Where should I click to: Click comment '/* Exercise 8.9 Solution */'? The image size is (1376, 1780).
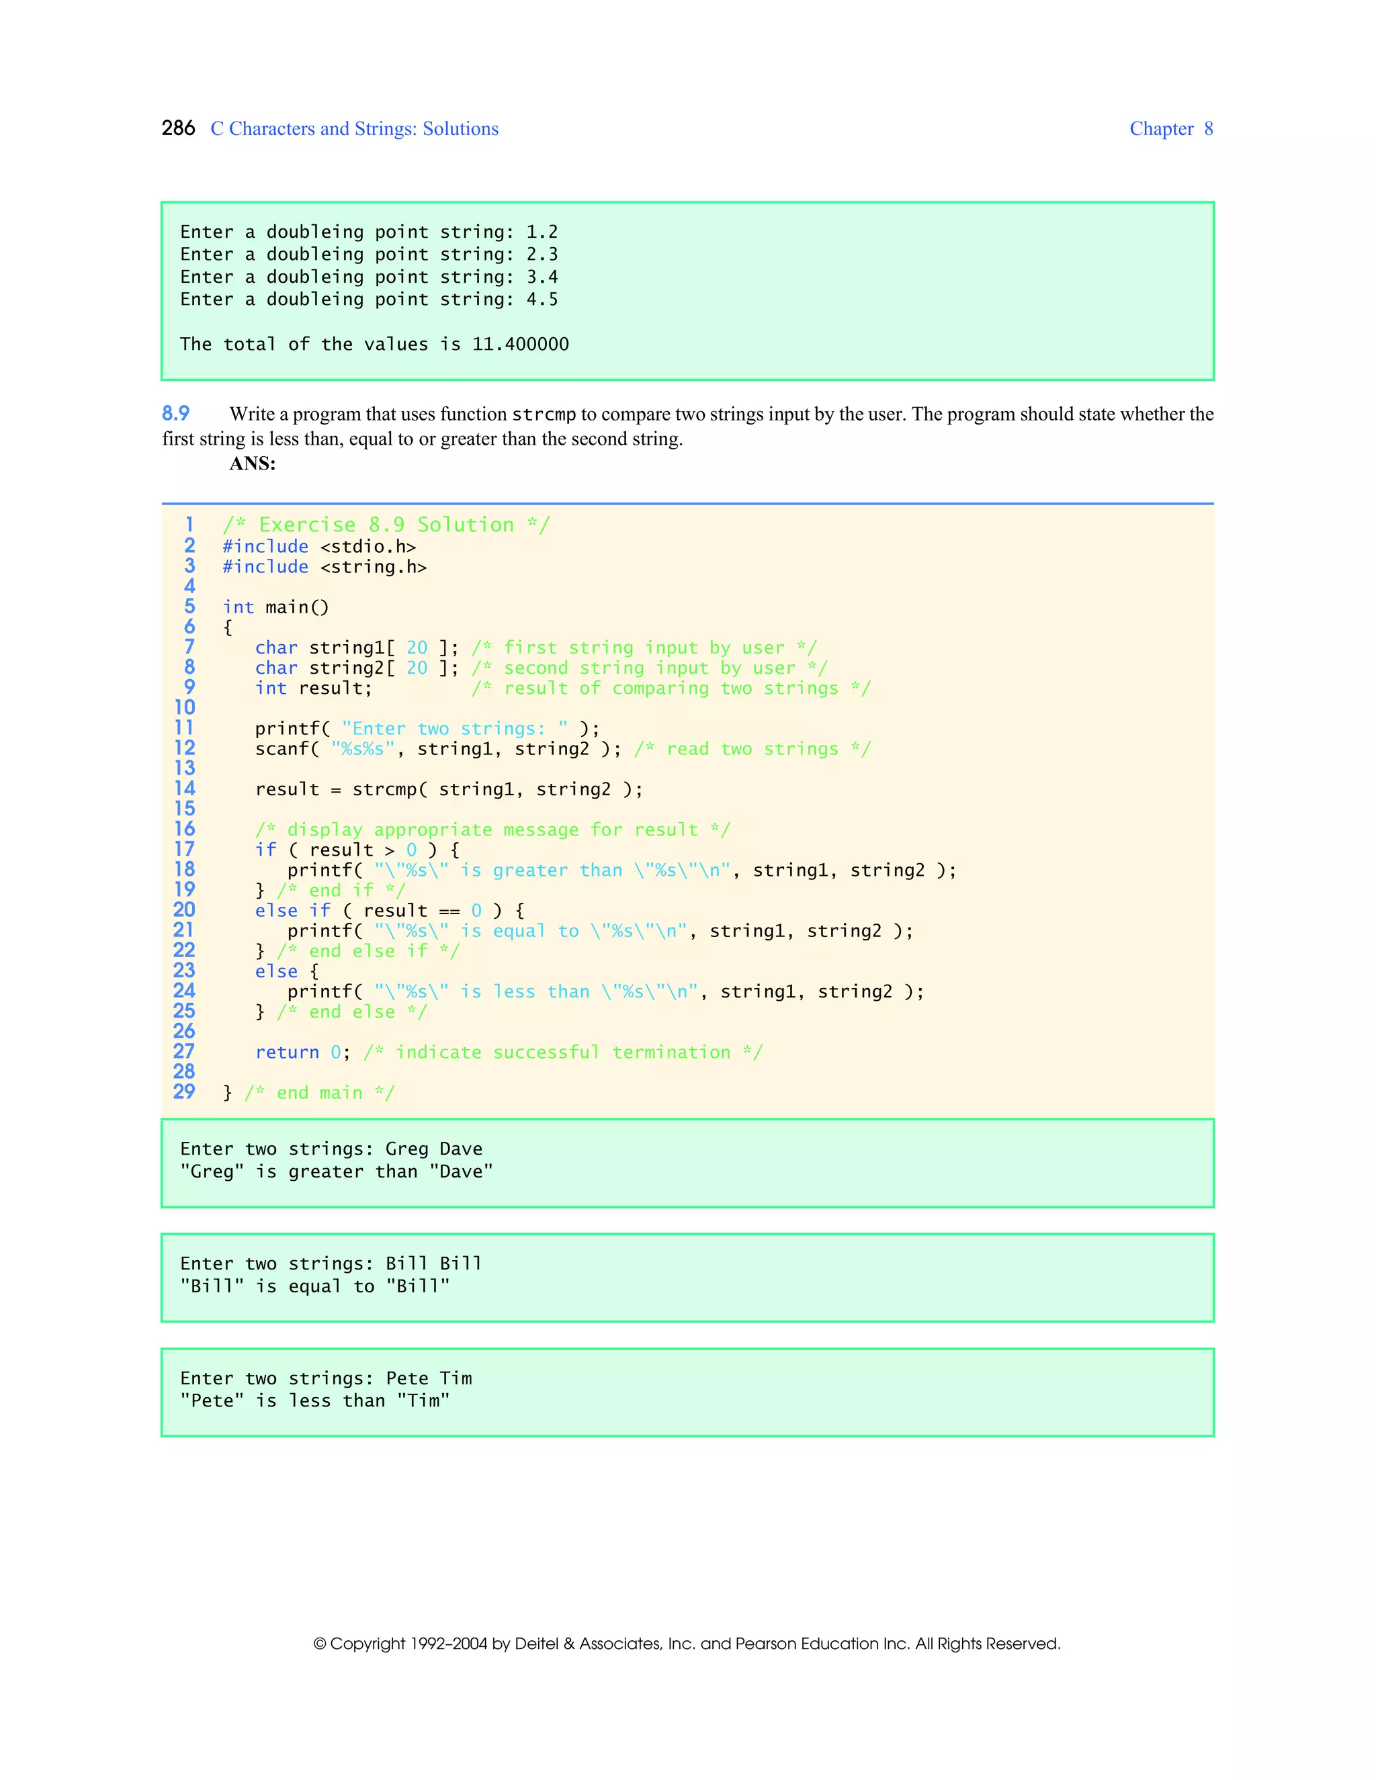click(x=386, y=525)
